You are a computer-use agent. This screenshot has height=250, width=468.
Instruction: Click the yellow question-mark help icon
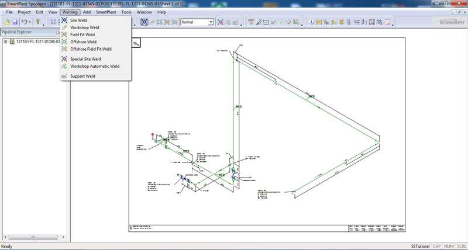(38, 22)
